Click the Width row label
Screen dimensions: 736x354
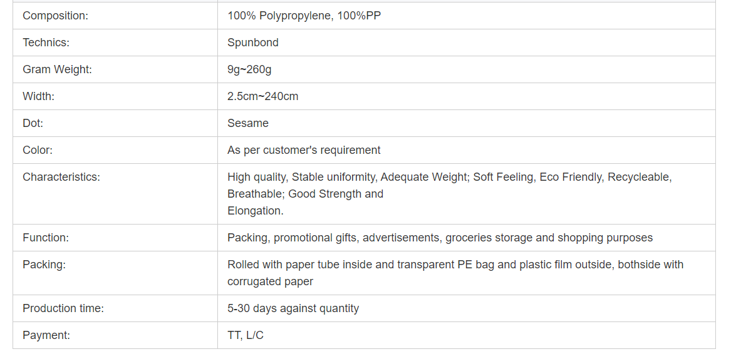click(x=38, y=96)
